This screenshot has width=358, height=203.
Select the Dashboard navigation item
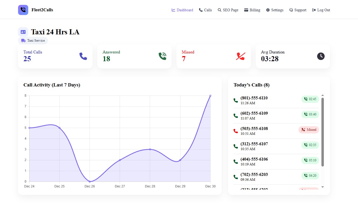[x=182, y=10]
